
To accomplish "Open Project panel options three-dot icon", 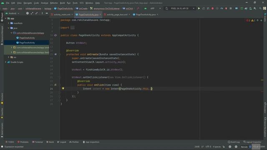I will tap(42, 13).
